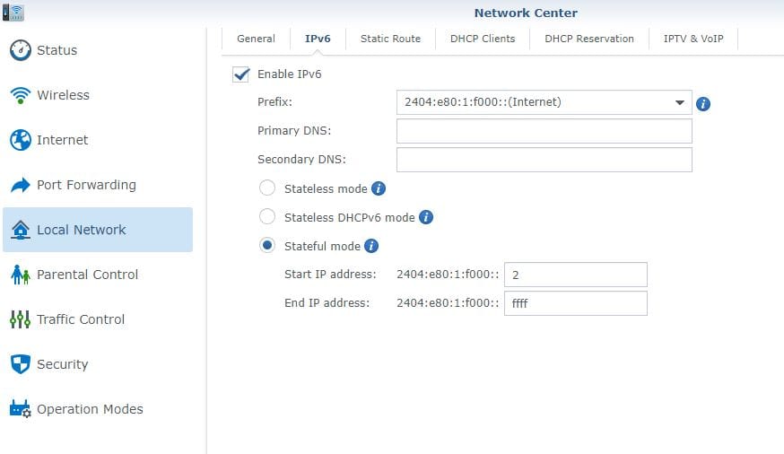Click the Primary DNS input field
The image size is (784, 454).
click(544, 131)
